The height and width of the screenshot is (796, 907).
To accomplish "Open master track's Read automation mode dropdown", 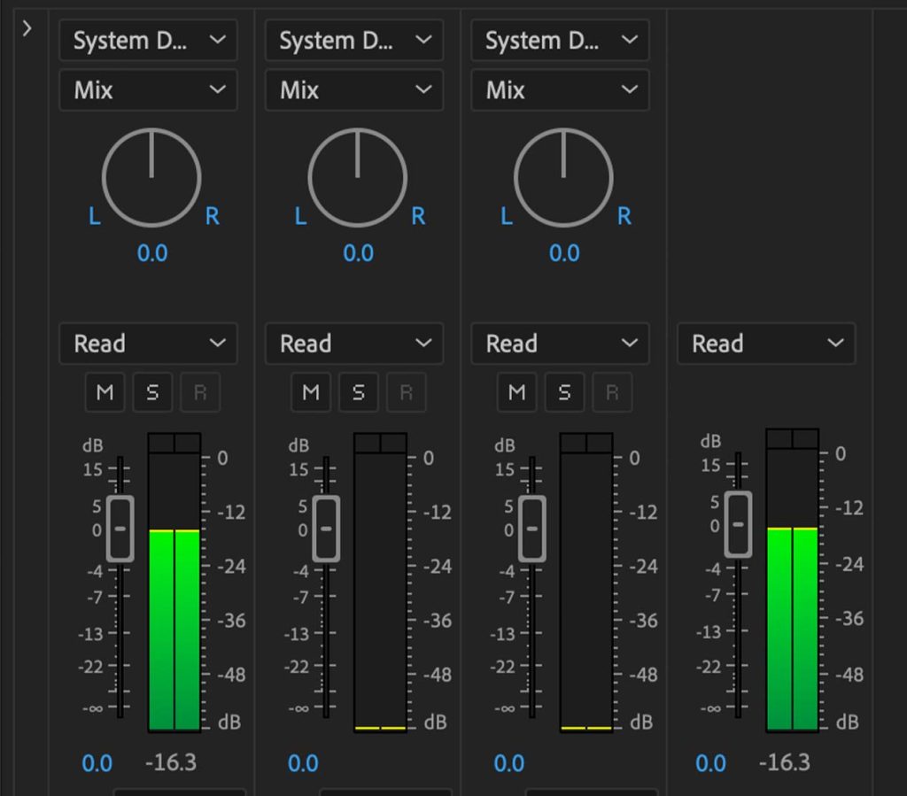I will [x=766, y=344].
